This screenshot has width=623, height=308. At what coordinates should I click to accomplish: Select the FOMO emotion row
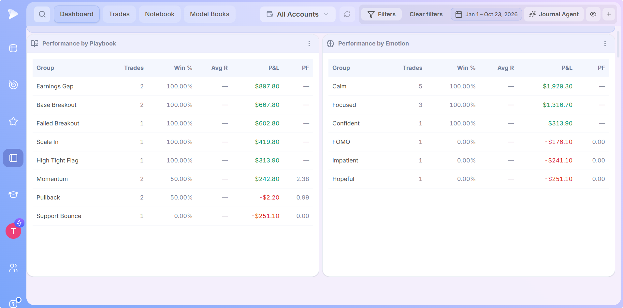click(469, 142)
